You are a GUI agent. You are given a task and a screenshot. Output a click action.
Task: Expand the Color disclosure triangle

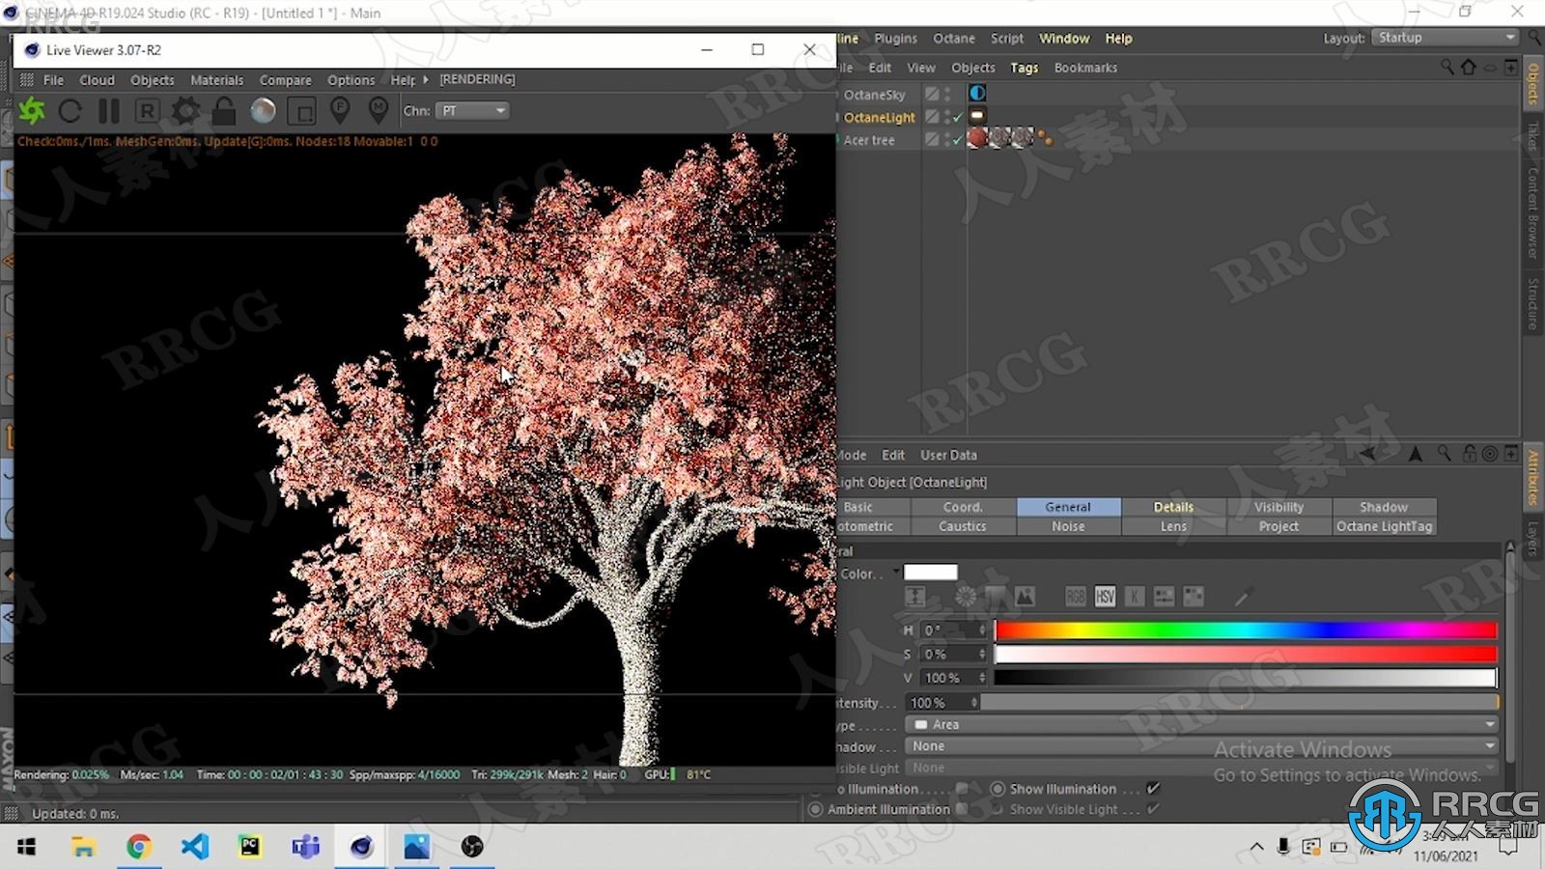click(x=896, y=572)
